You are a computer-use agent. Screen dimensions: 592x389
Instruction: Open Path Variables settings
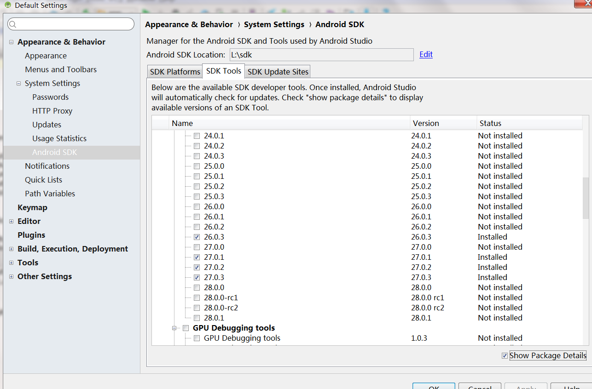(50, 194)
